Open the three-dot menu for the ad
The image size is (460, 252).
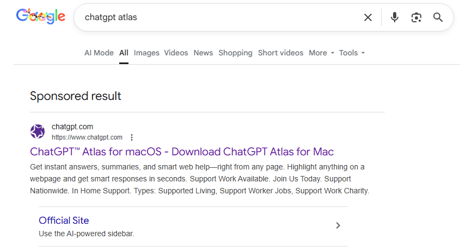click(132, 137)
